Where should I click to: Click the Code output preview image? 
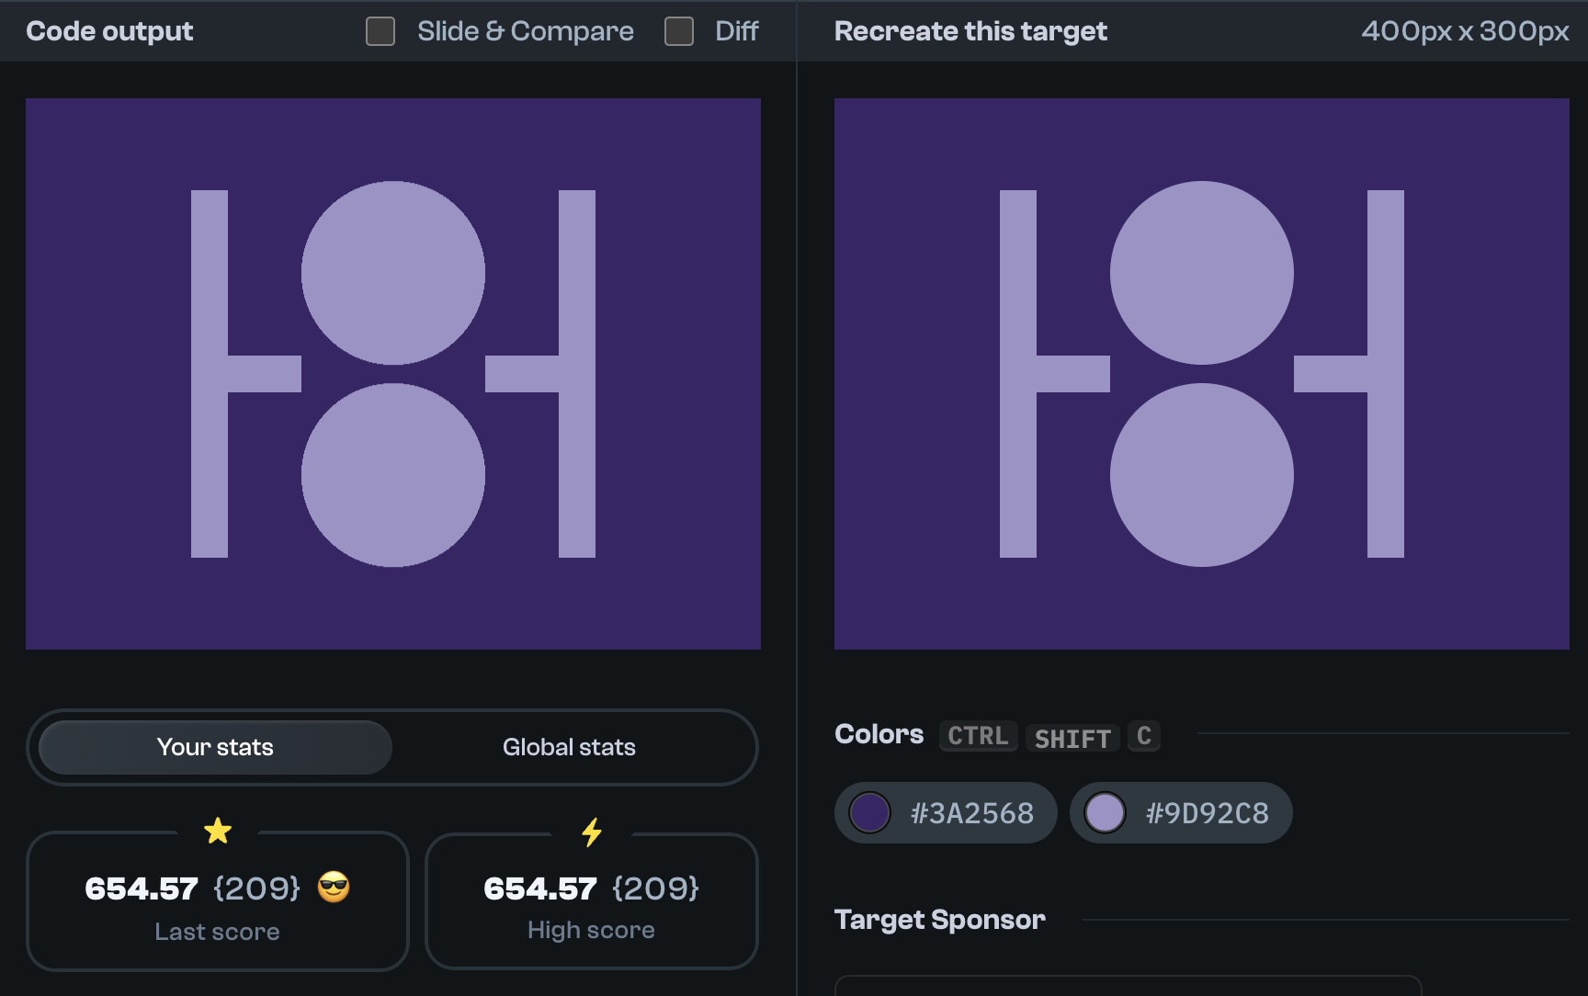(x=392, y=373)
